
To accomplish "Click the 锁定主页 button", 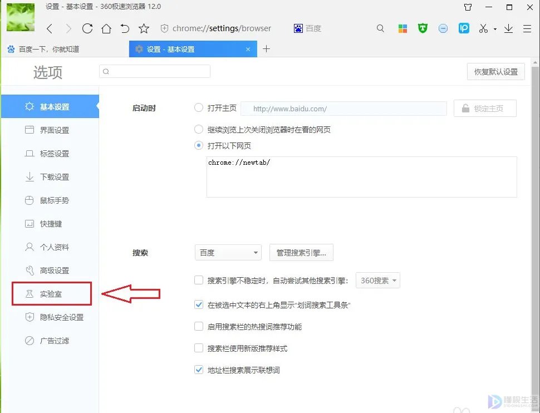I will coord(485,109).
